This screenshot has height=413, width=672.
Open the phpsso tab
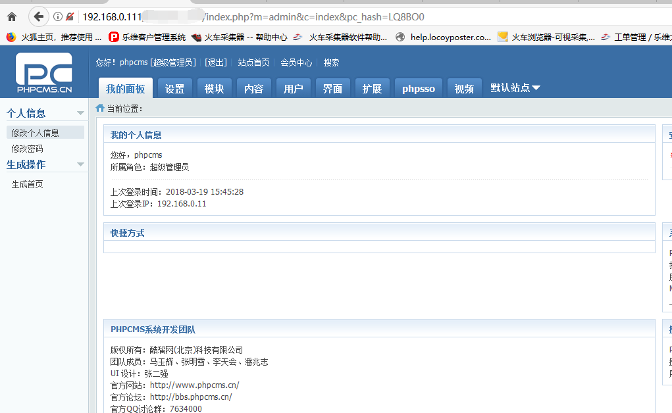point(419,89)
